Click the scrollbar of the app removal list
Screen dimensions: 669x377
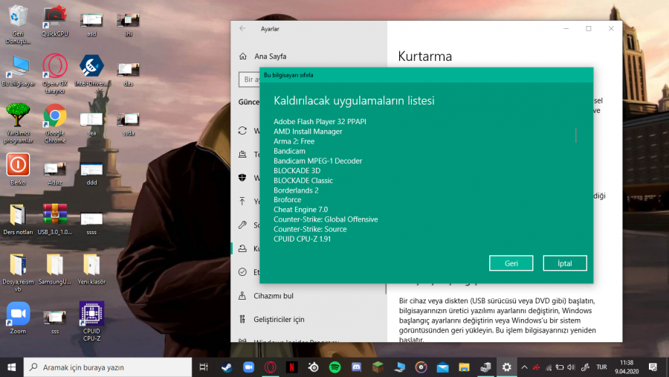[x=575, y=135]
